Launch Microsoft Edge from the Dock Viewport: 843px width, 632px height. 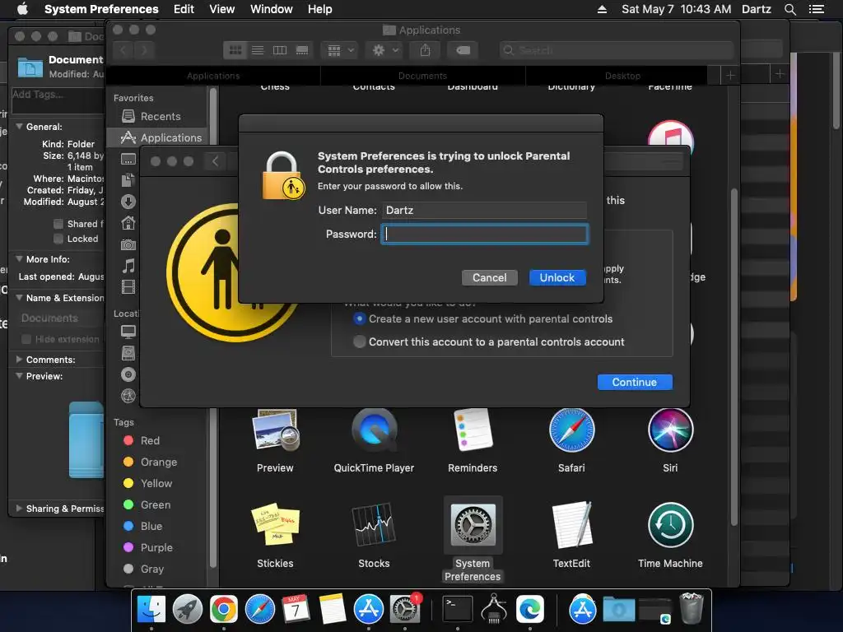click(530, 610)
